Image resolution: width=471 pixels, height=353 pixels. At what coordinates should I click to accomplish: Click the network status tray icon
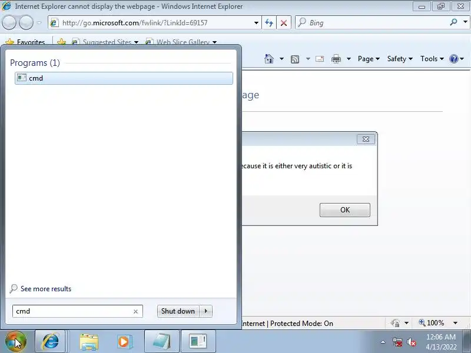[x=397, y=342]
